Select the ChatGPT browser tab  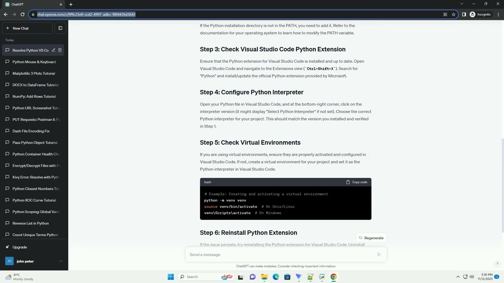(33, 4)
